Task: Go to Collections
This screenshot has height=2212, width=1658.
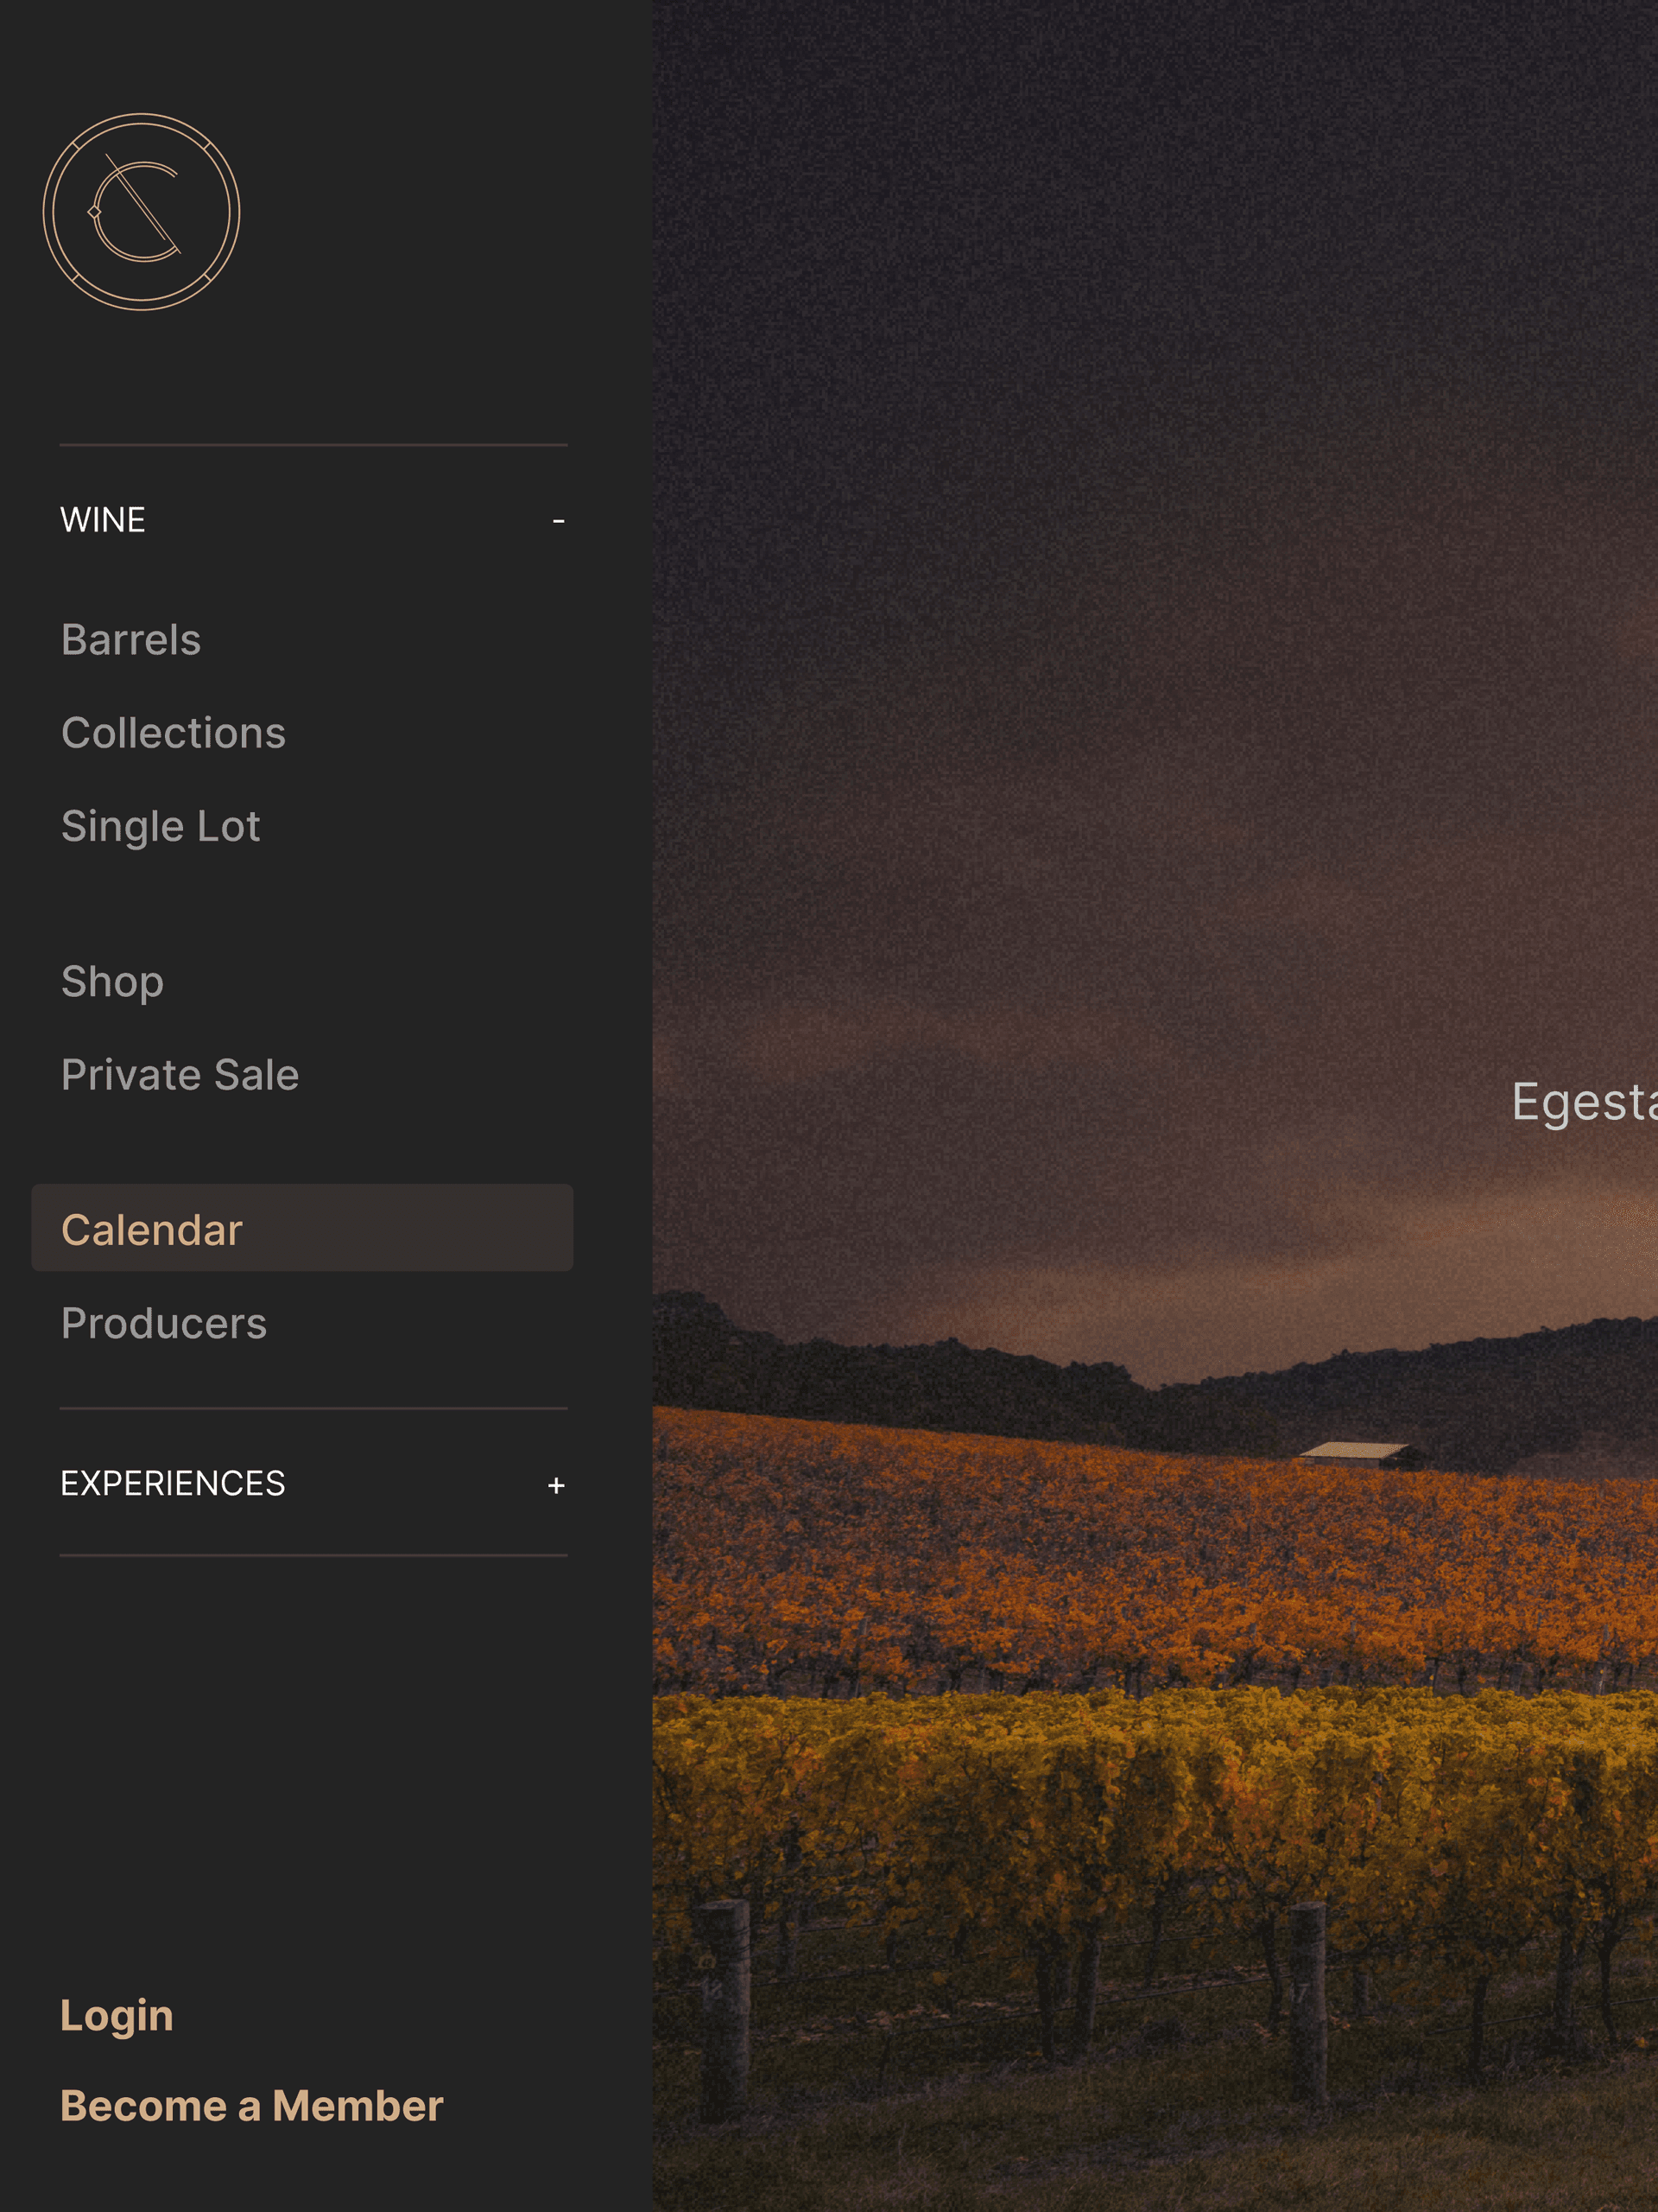Action: click(174, 733)
